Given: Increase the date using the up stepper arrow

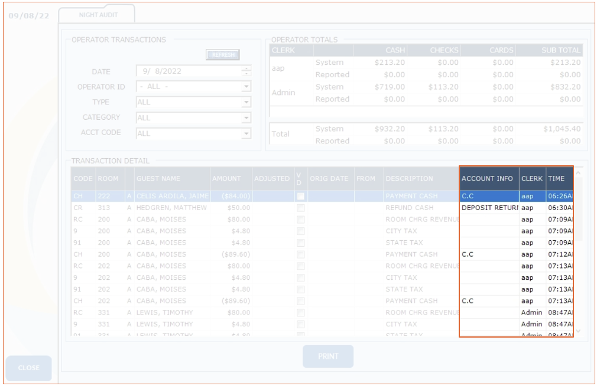Looking at the screenshot, I should [x=246, y=68].
